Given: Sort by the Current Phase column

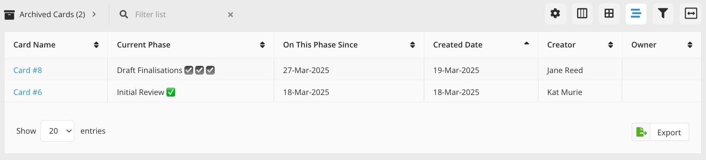Looking at the screenshot, I should click(262, 45).
